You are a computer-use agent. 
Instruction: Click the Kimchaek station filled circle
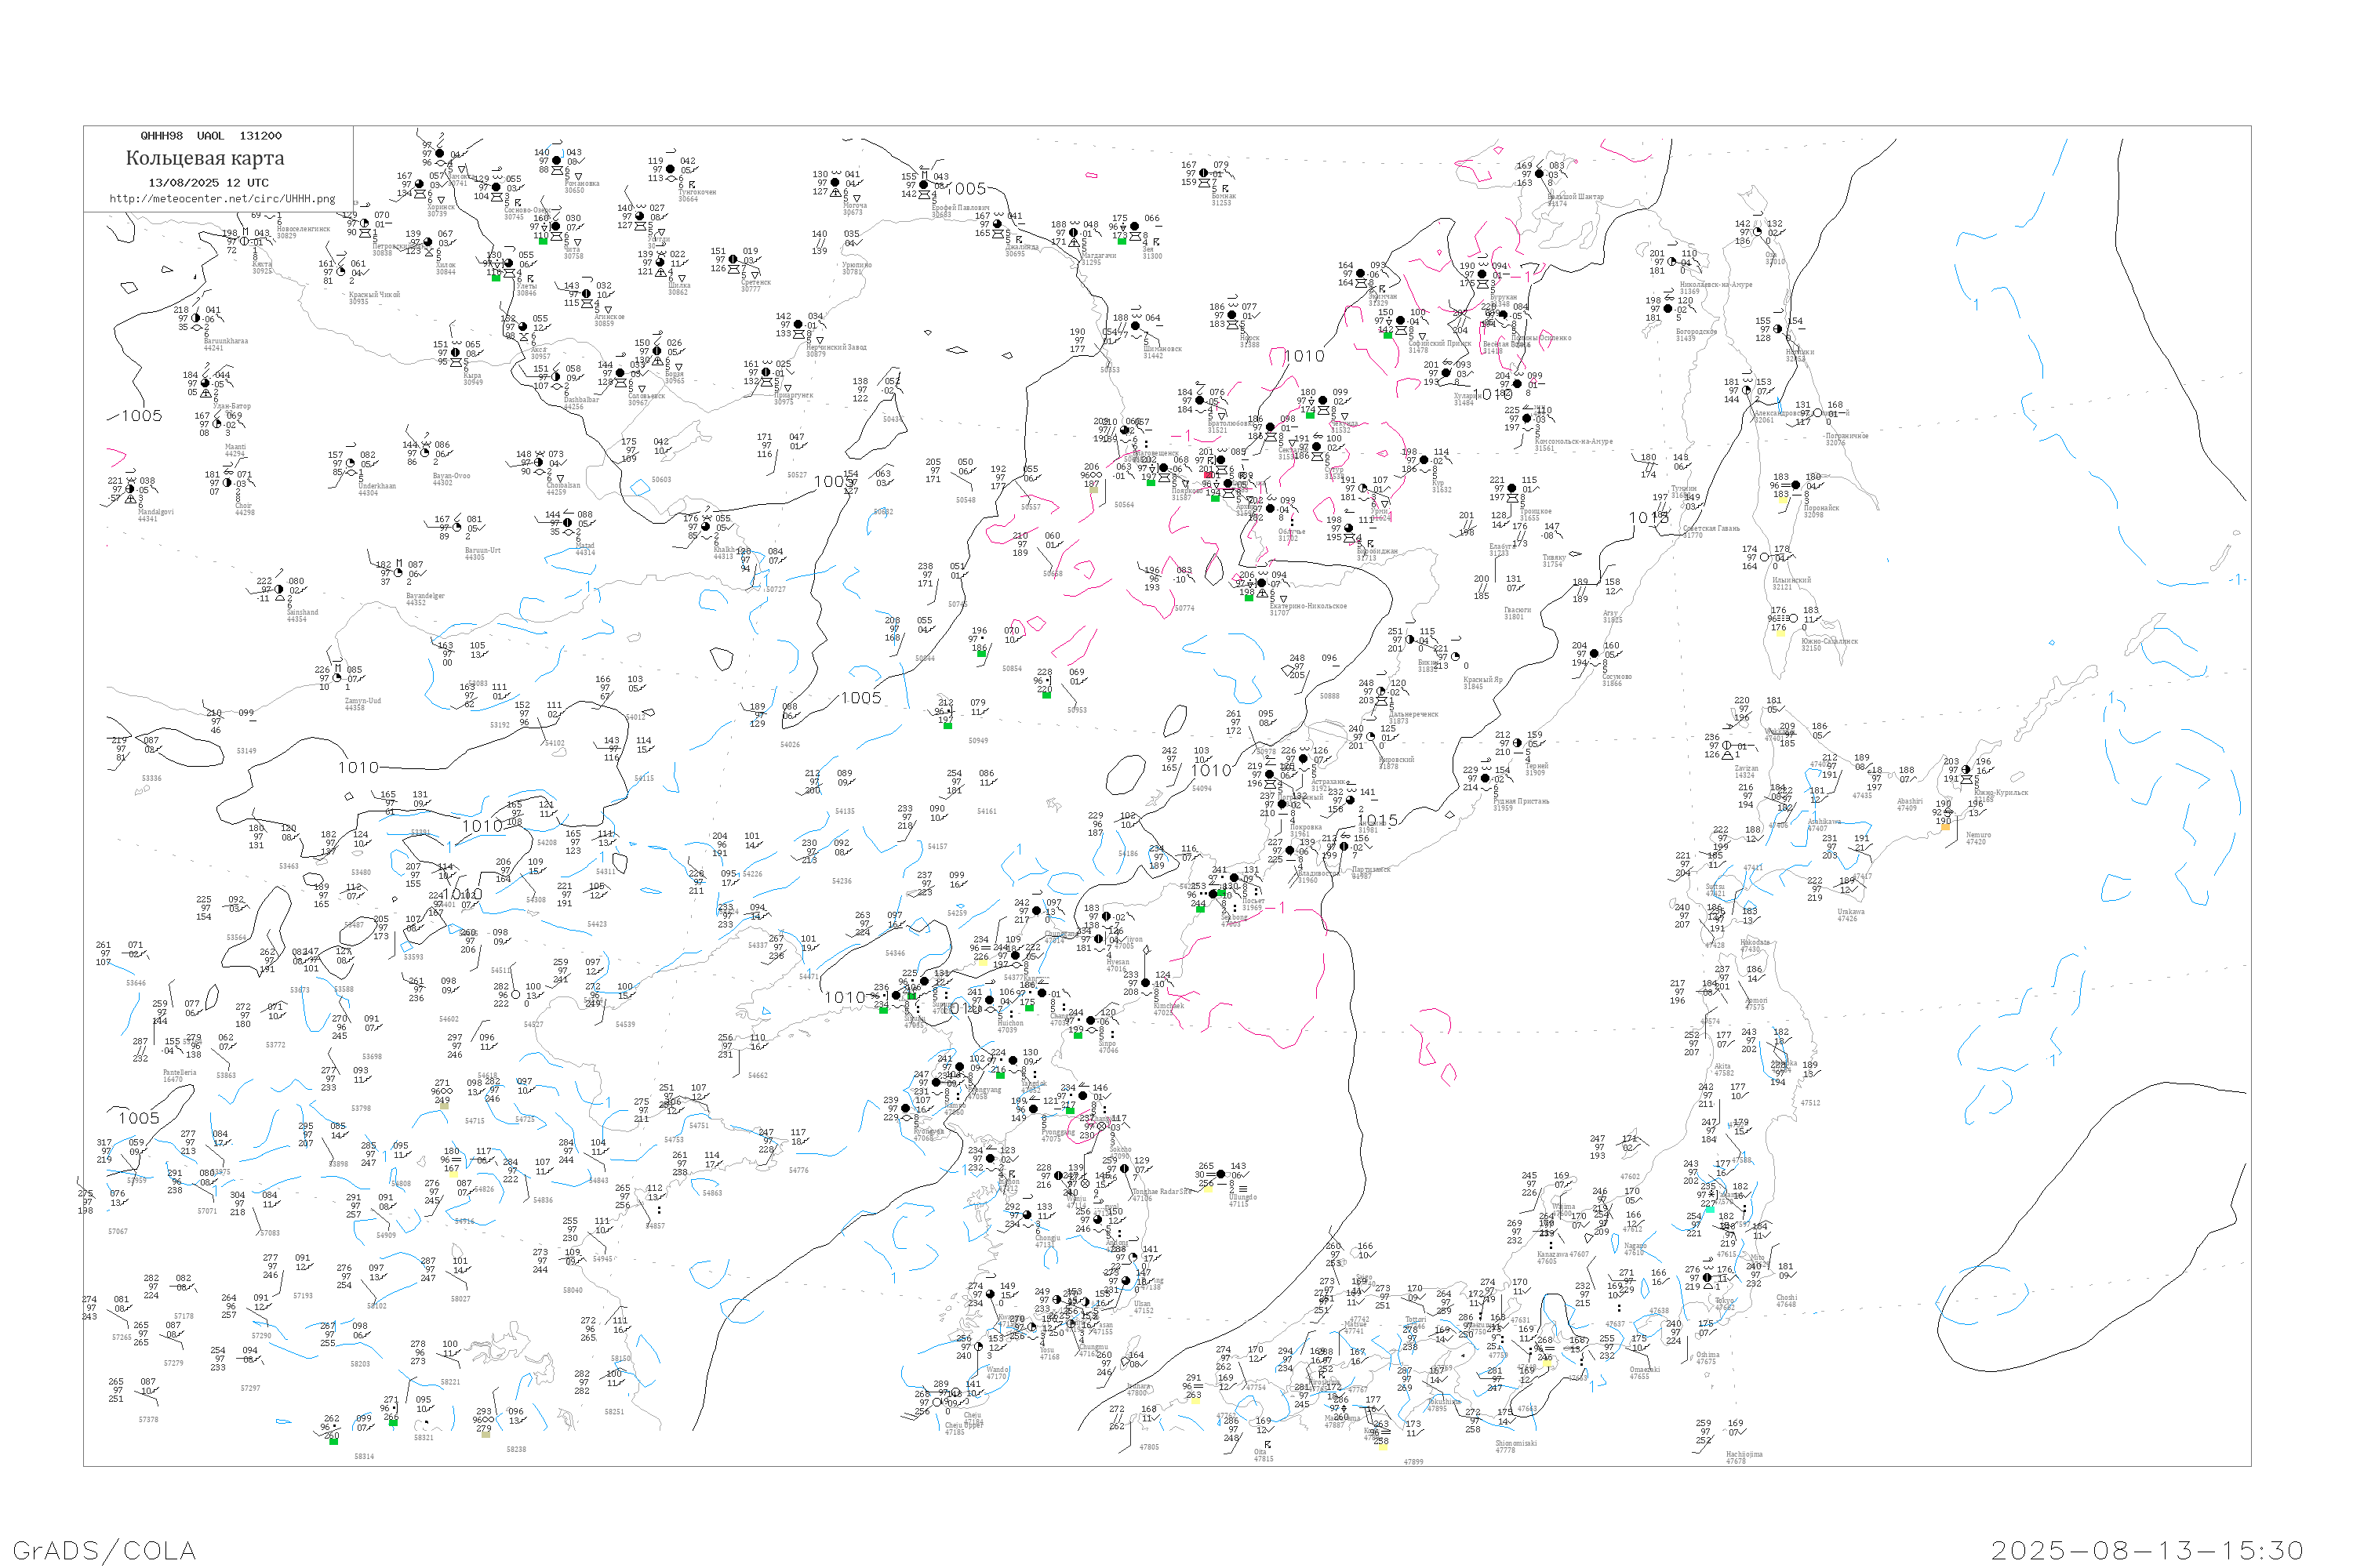pos(1147,983)
